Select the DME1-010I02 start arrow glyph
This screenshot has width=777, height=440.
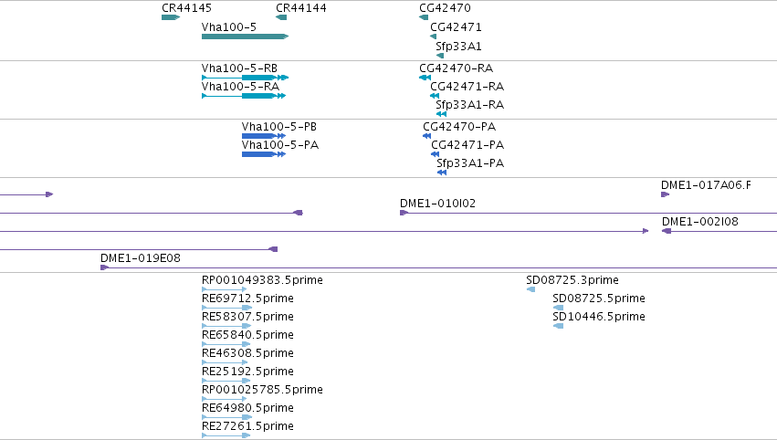404,213
